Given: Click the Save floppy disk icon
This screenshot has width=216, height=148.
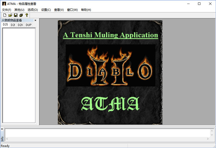Looking at the screenshot, I should pyautogui.click(x=15, y=15).
